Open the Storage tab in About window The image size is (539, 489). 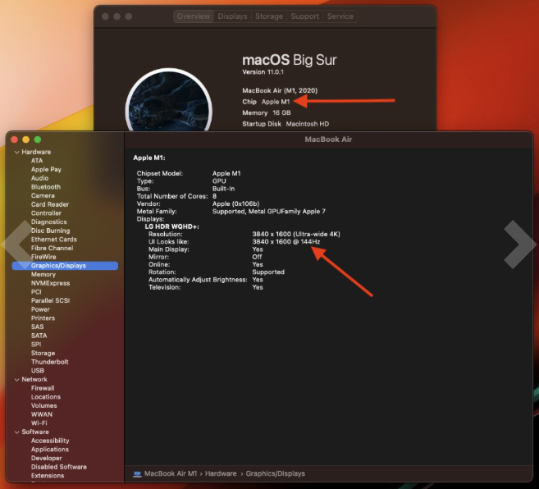pyautogui.click(x=269, y=16)
